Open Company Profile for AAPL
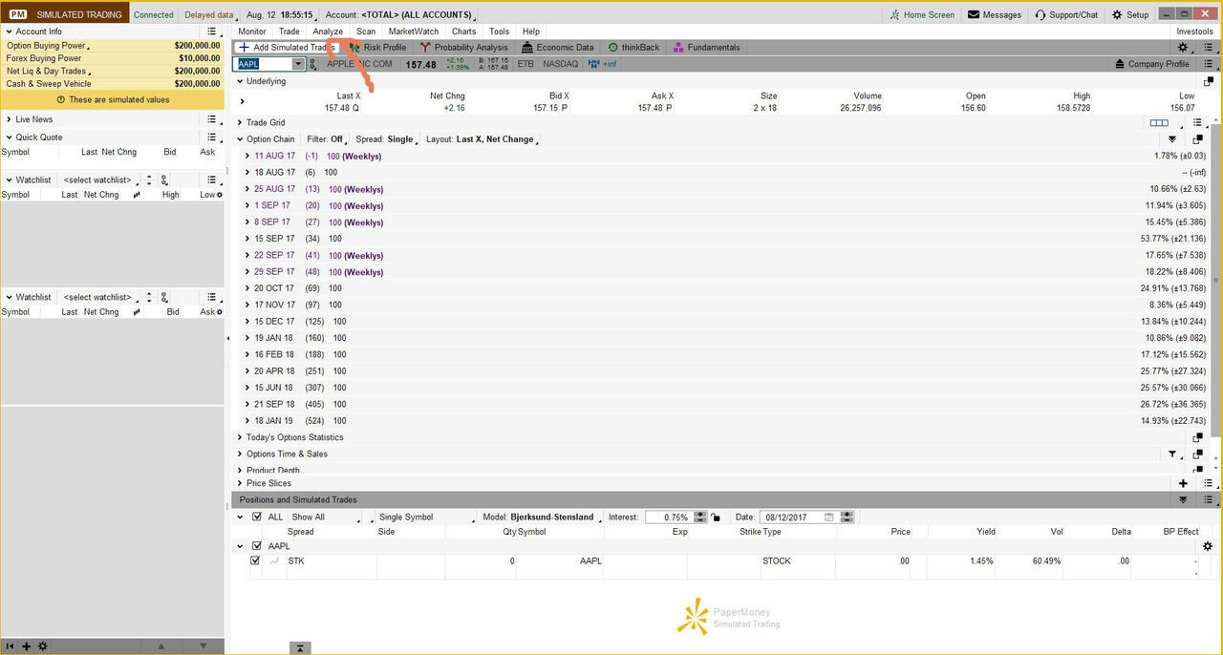 (1156, 63)
